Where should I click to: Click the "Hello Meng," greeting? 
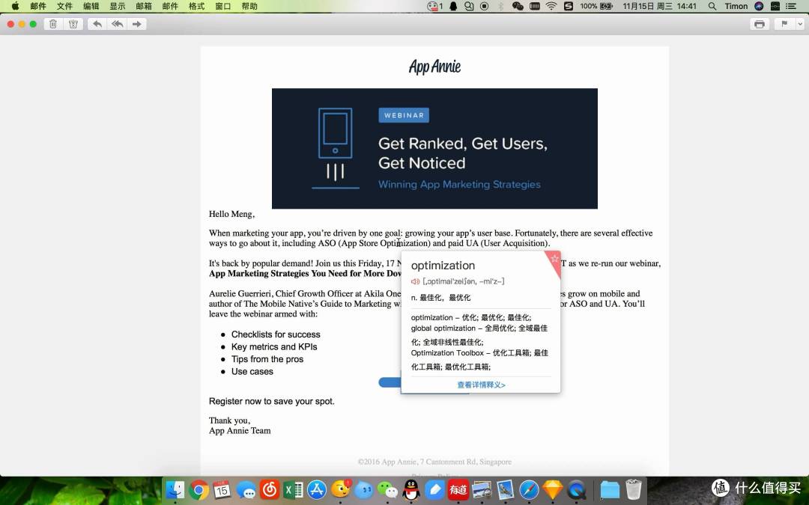click(x=231, y=214)
